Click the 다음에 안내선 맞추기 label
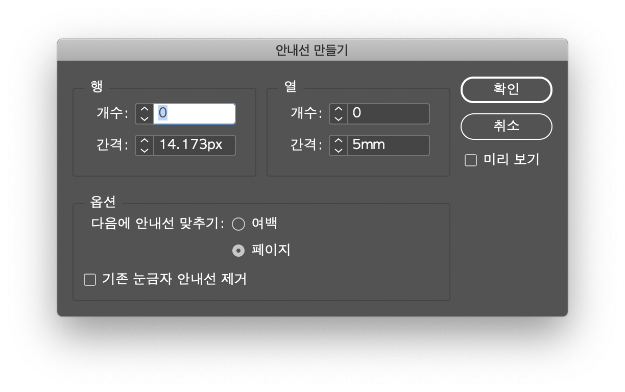The height and width of the screenshot is (392, 625). pos(157,224)
